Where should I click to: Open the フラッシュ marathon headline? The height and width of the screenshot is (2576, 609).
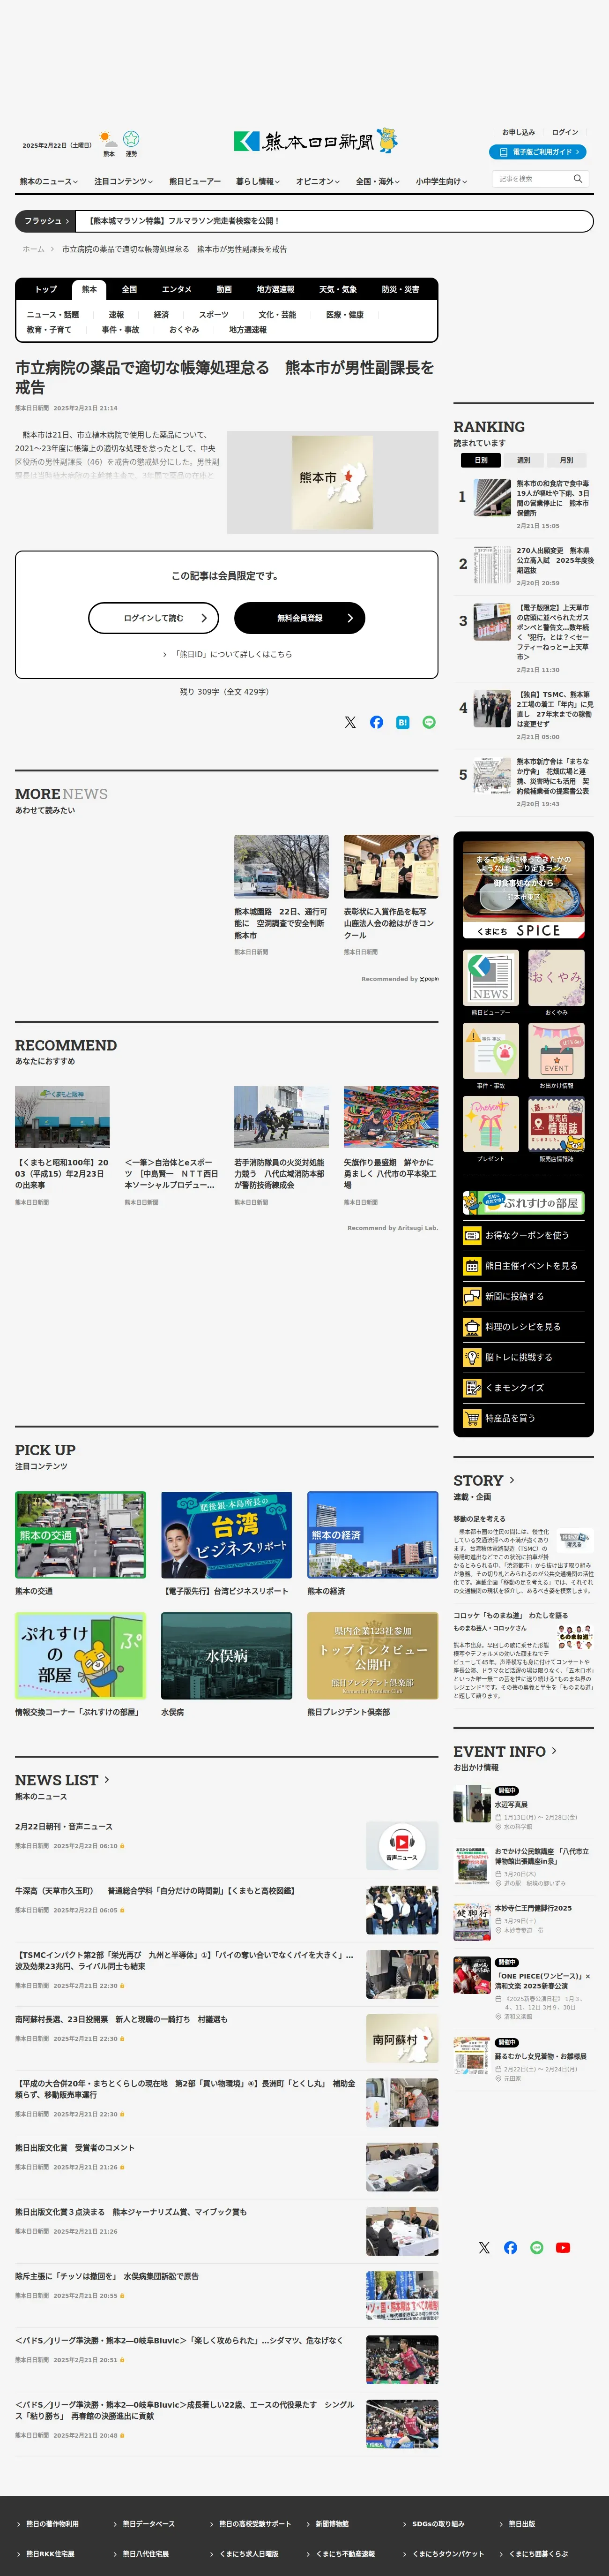click(184, 221)
